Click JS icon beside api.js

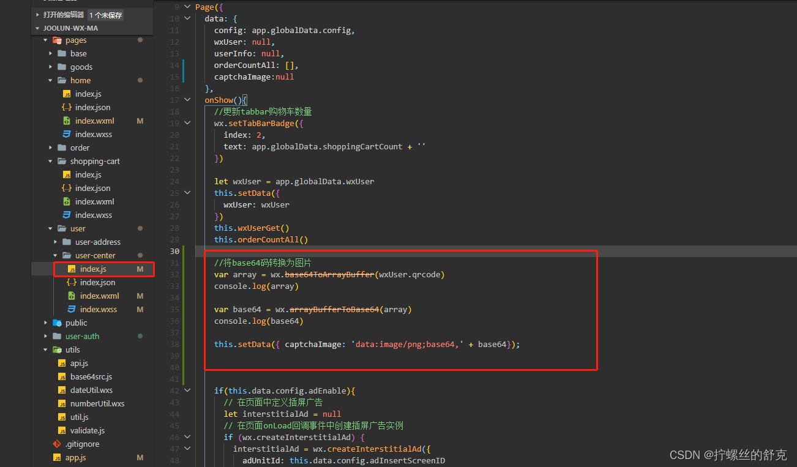pyautogui.click(x=62, y=364)
